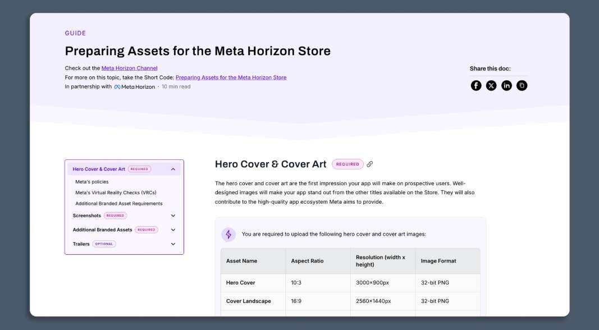Expand the Screenshots section

click(x=172, y=215)
